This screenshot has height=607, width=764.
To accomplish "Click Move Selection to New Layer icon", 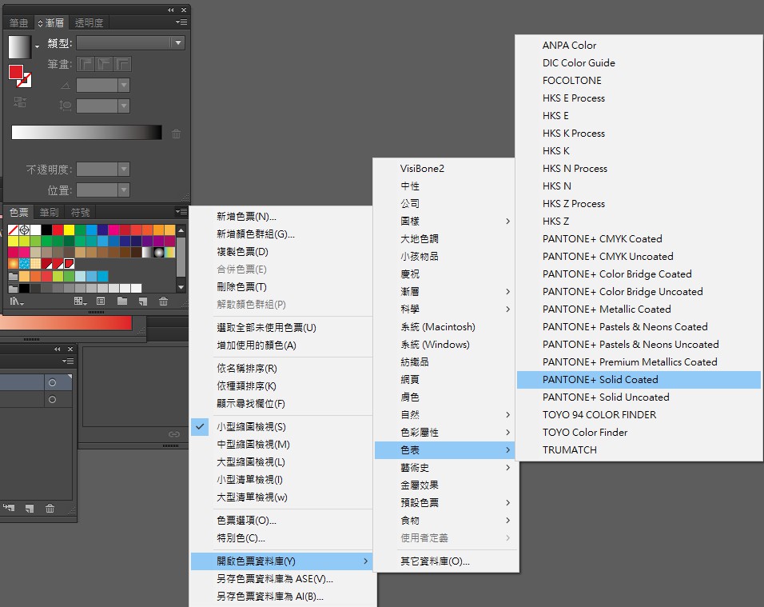I will [x=9, y=508].
